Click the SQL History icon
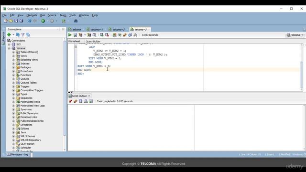Image resolution: width=306 pixels, height=172 pixels. pyautogui.click(x=130, y=35)
